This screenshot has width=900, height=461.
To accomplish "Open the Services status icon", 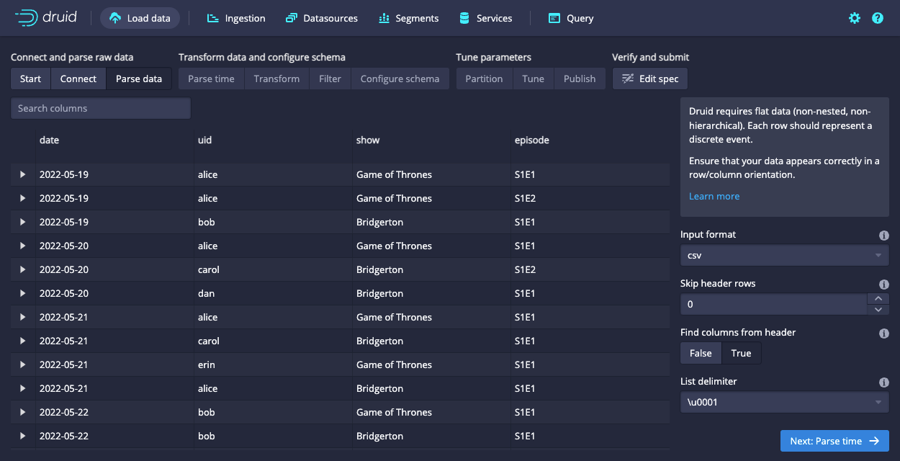I will (x=464, y=17).
